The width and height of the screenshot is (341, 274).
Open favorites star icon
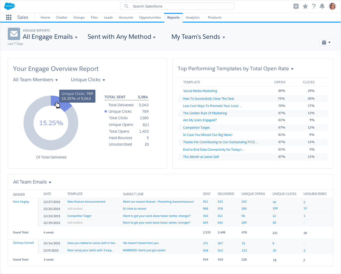click(305, 6)
